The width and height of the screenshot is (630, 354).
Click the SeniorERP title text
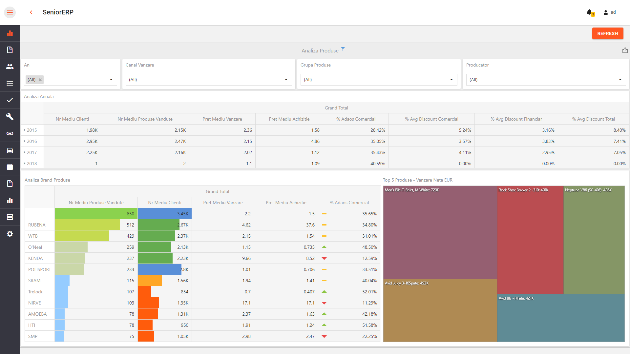point(58,12)
